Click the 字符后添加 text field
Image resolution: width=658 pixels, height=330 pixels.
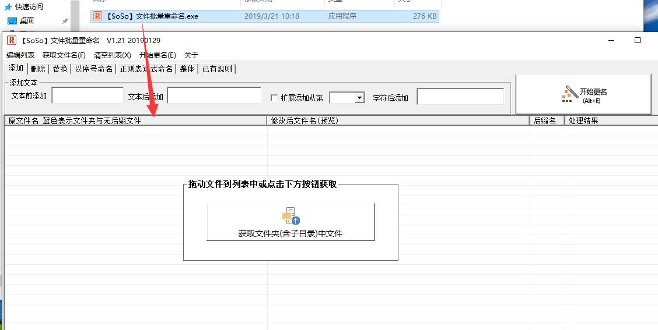[x=460, y=97]
